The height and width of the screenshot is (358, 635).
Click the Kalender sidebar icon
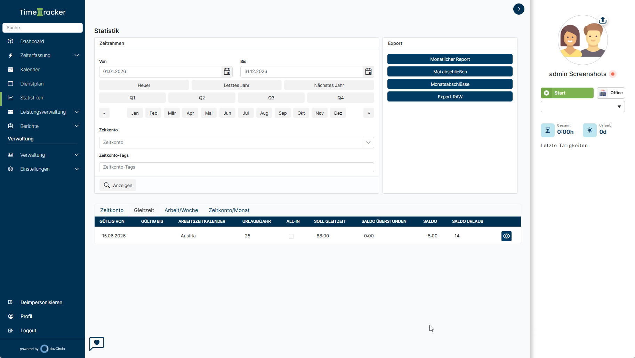(10, 70)
